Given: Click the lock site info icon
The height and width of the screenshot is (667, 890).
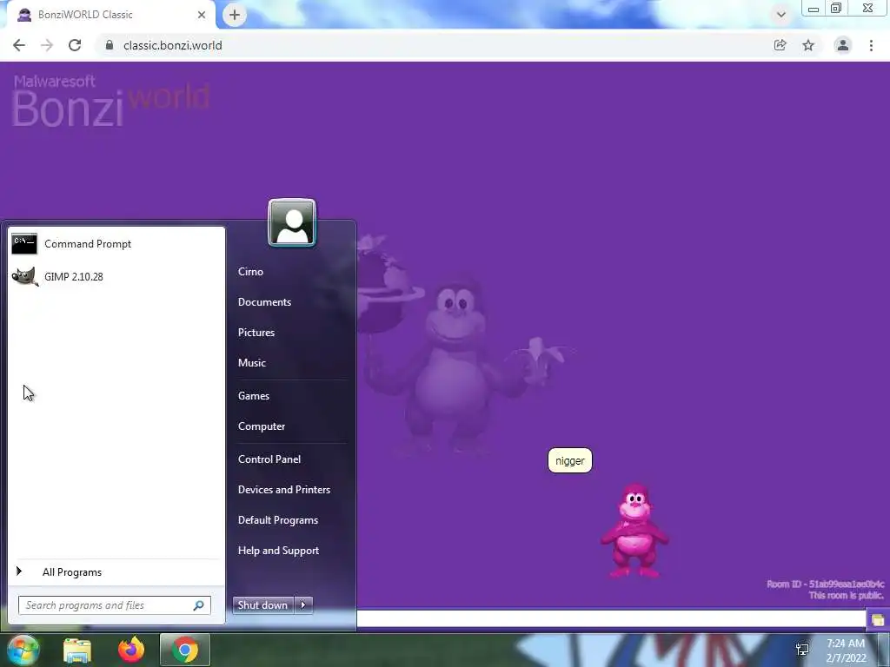Looking at the screenshot, I should [110, 45].
